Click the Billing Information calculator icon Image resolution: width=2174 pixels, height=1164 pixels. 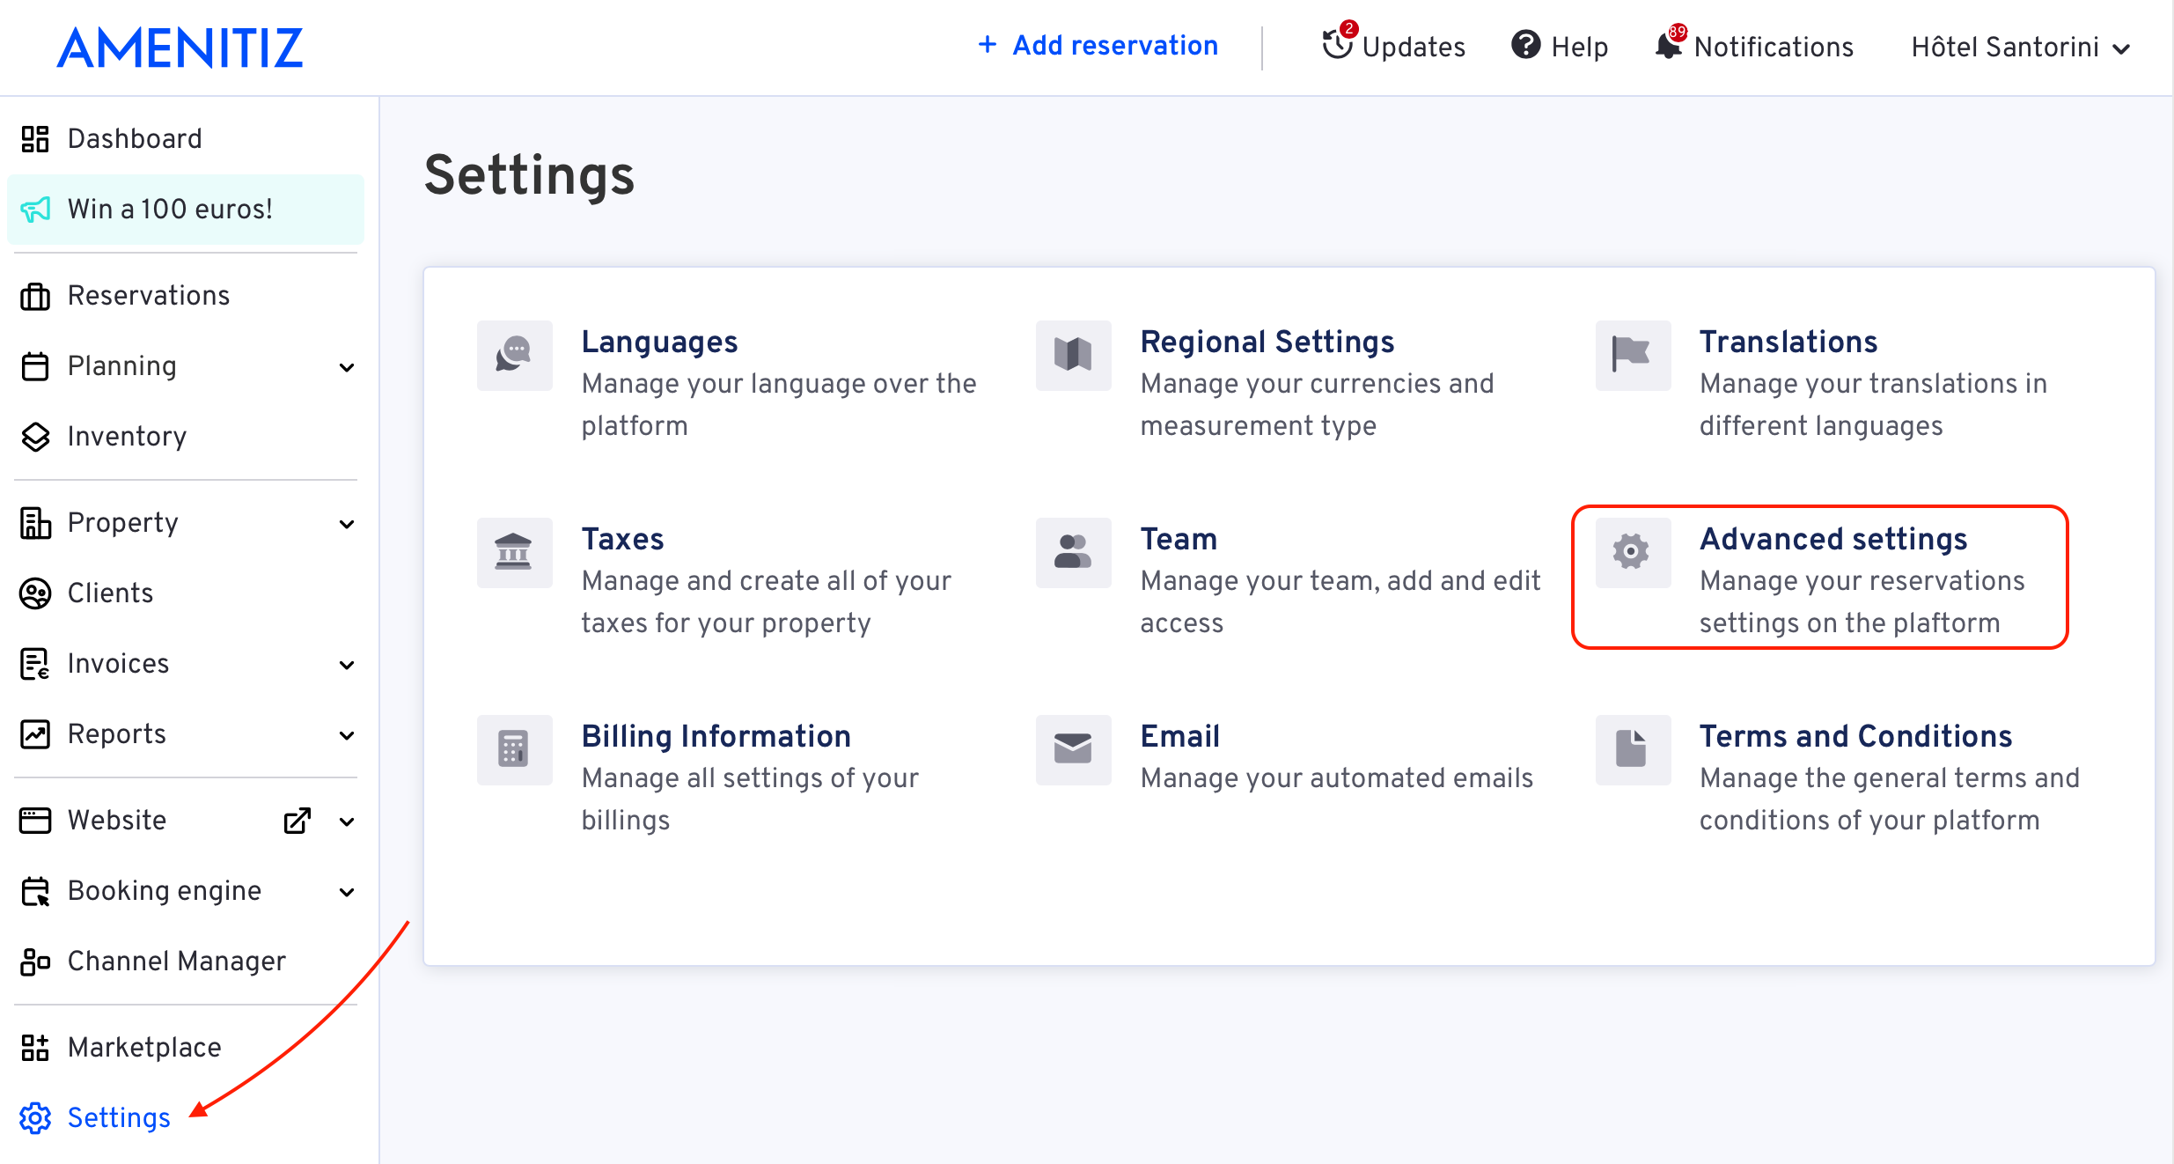pyautogui.click(x=514, y=749)
